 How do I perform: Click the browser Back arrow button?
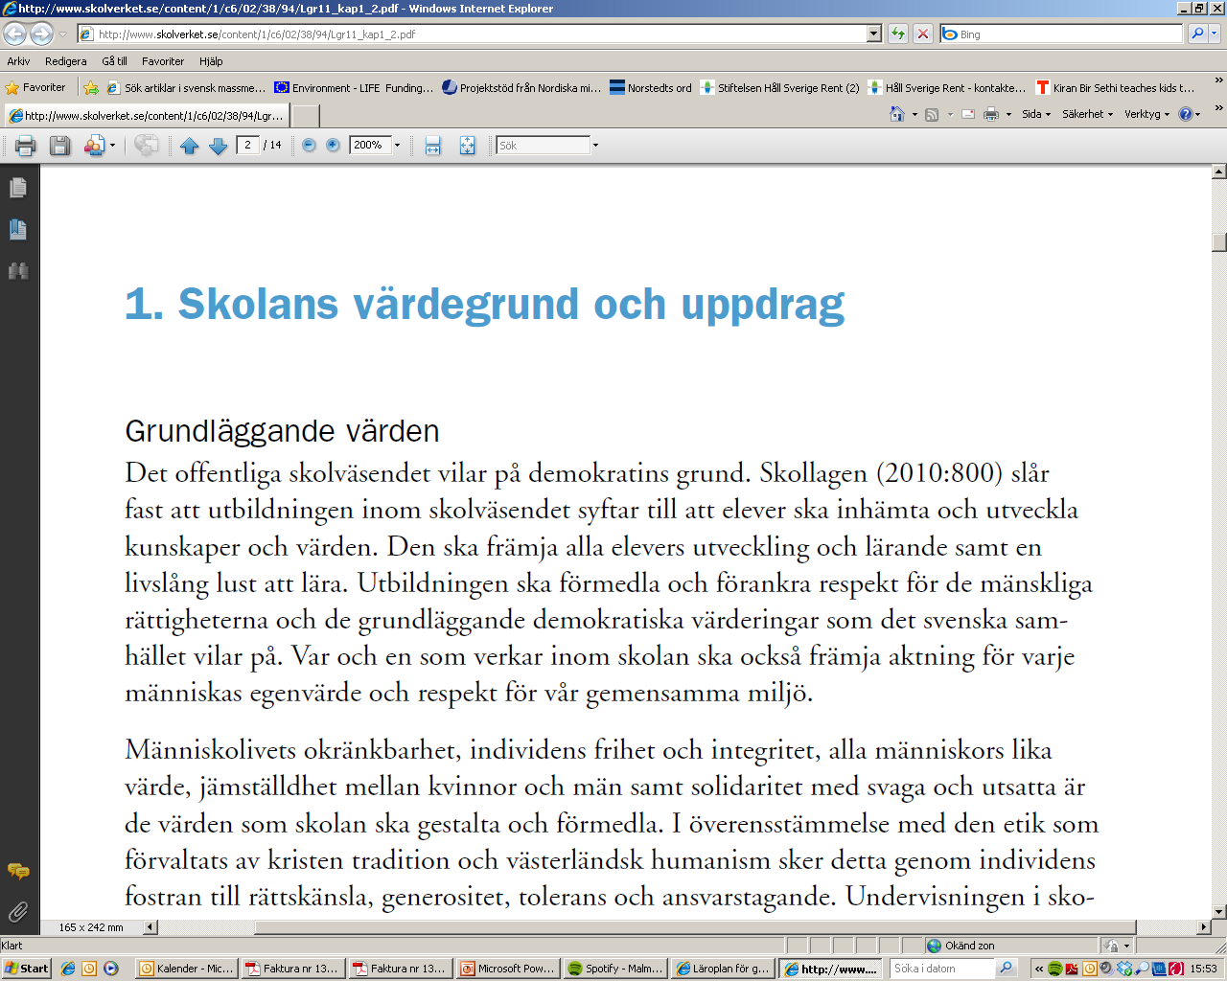point(14,34)
